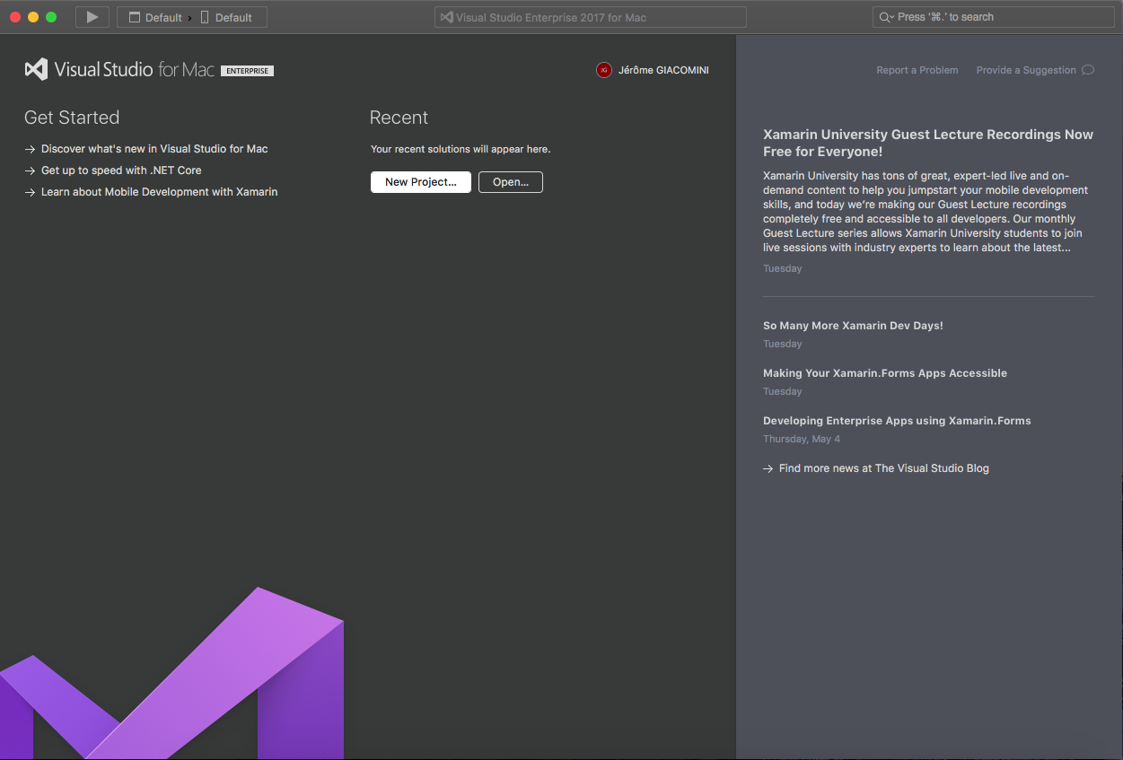Click the New Project... button

click(421, 182)
